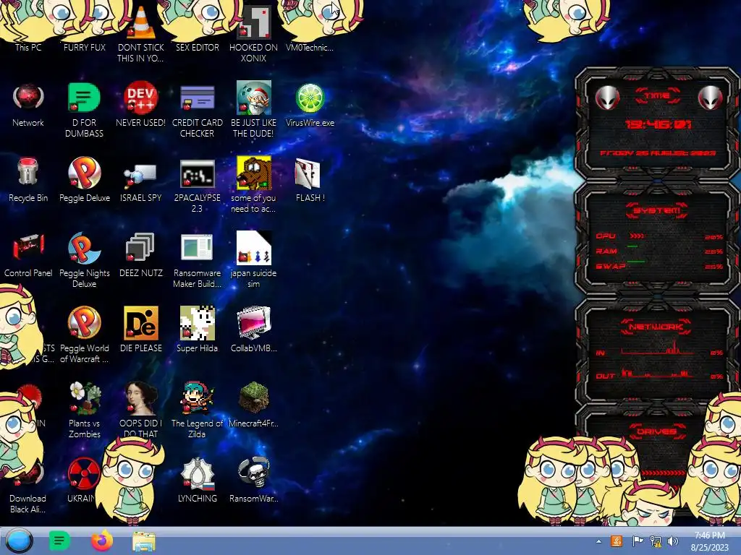The height and width of the screenshot is (555, 741).
Task: Click the DRIVES header in the gadget
Action: (656, 431)
